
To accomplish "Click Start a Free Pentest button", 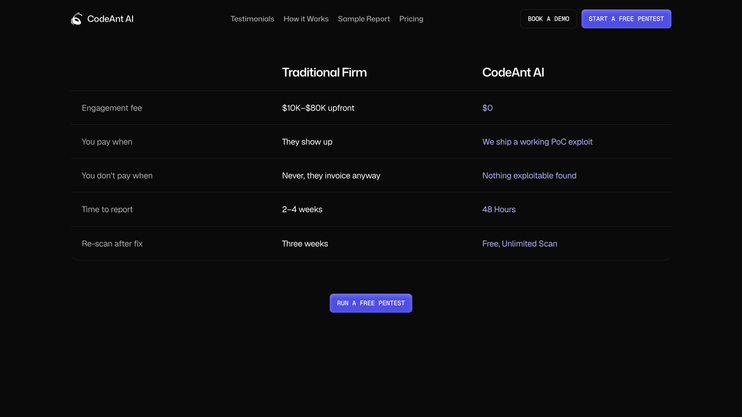I will (x=627, y=19).
